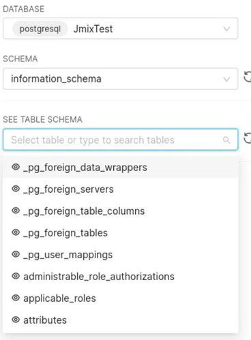This screenshot has width=251, height=340.
Task: Choose _pg_foreign_table_columns option
Action: click(x=121, y=211)
